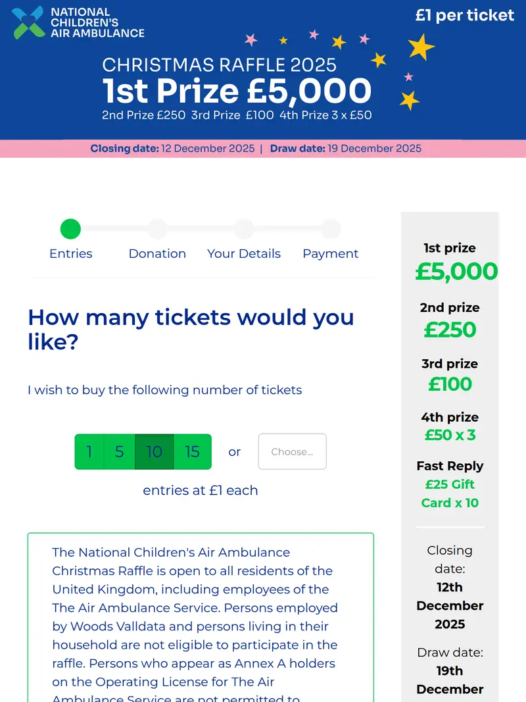Click a gold star decoration near the header

(419, 47)
